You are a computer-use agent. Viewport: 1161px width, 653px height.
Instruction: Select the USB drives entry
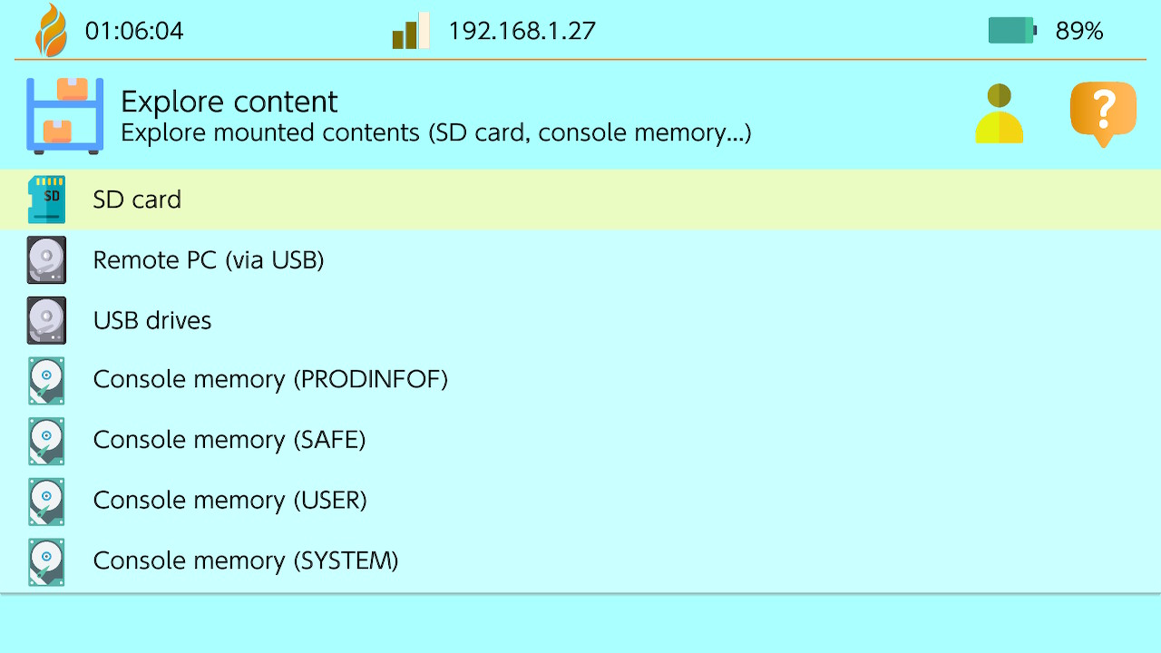click(152, 320)
